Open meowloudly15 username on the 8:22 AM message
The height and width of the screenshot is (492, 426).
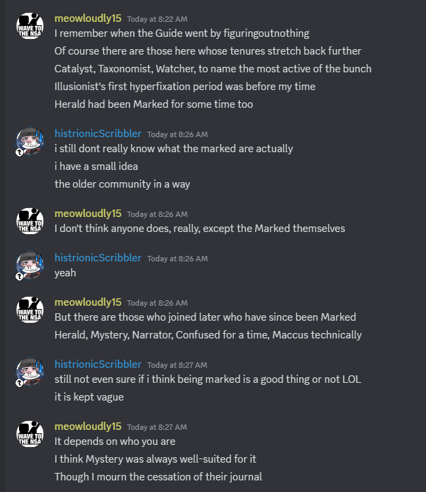88,18
